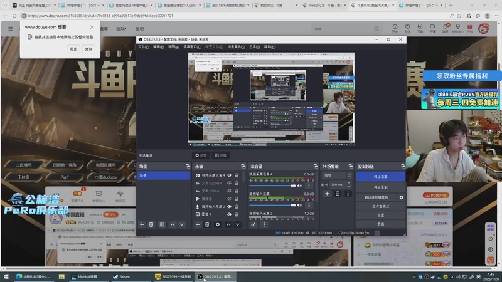Image resolution: width=502 pixels, height=282 pixels.
Task: Move source up in Sources panel
Action: (228, 225)
